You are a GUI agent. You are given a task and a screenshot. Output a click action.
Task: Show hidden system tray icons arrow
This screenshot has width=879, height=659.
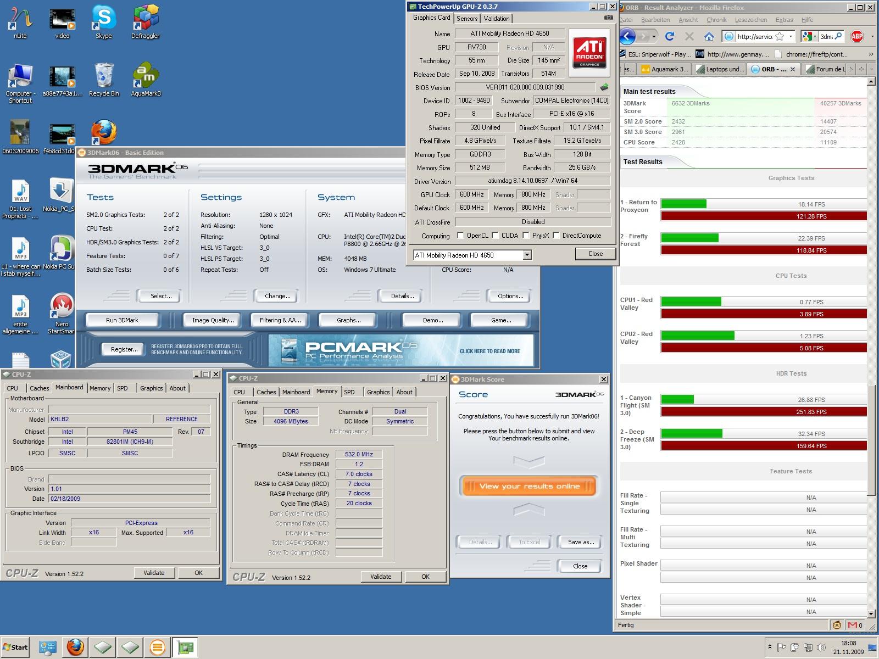pyautogui.click(x=770, y=647)
